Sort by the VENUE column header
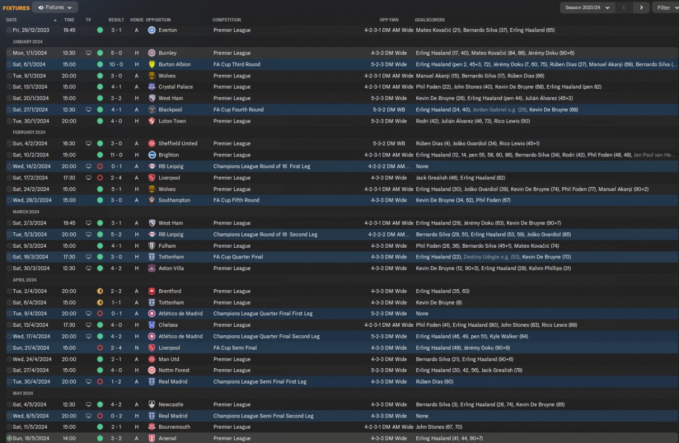This screenshot has height=443, width=679. coord(136,20)
